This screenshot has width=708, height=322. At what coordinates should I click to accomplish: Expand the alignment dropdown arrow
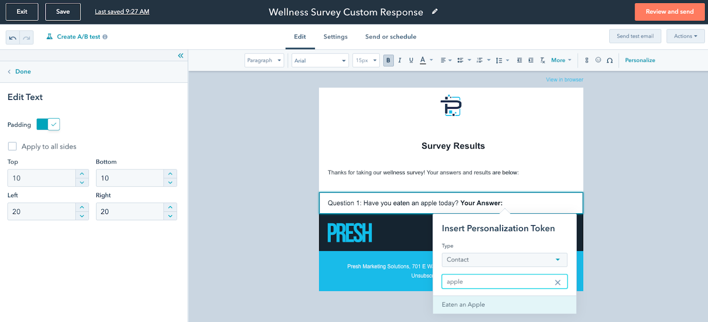tap(450, 60)
